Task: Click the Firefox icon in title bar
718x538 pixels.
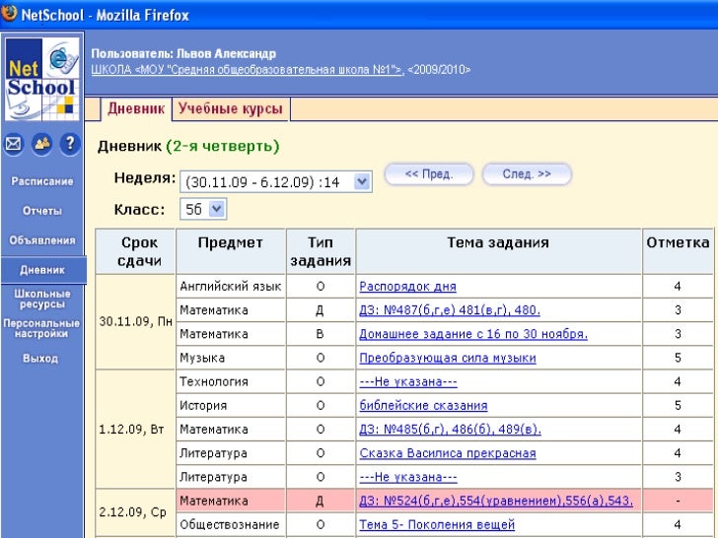Action: pyautogui.click(x=10, y=15)
